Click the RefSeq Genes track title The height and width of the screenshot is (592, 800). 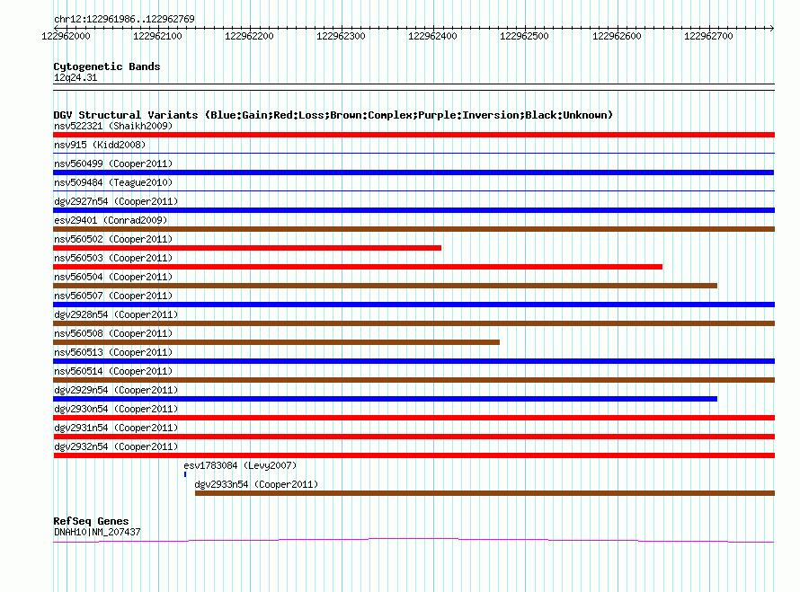click(92, 521)
